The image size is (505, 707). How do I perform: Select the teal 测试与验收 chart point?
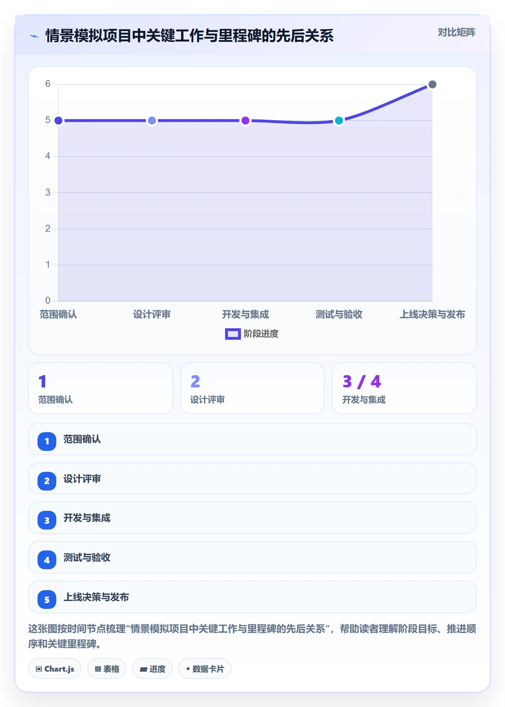click(339, 120)
